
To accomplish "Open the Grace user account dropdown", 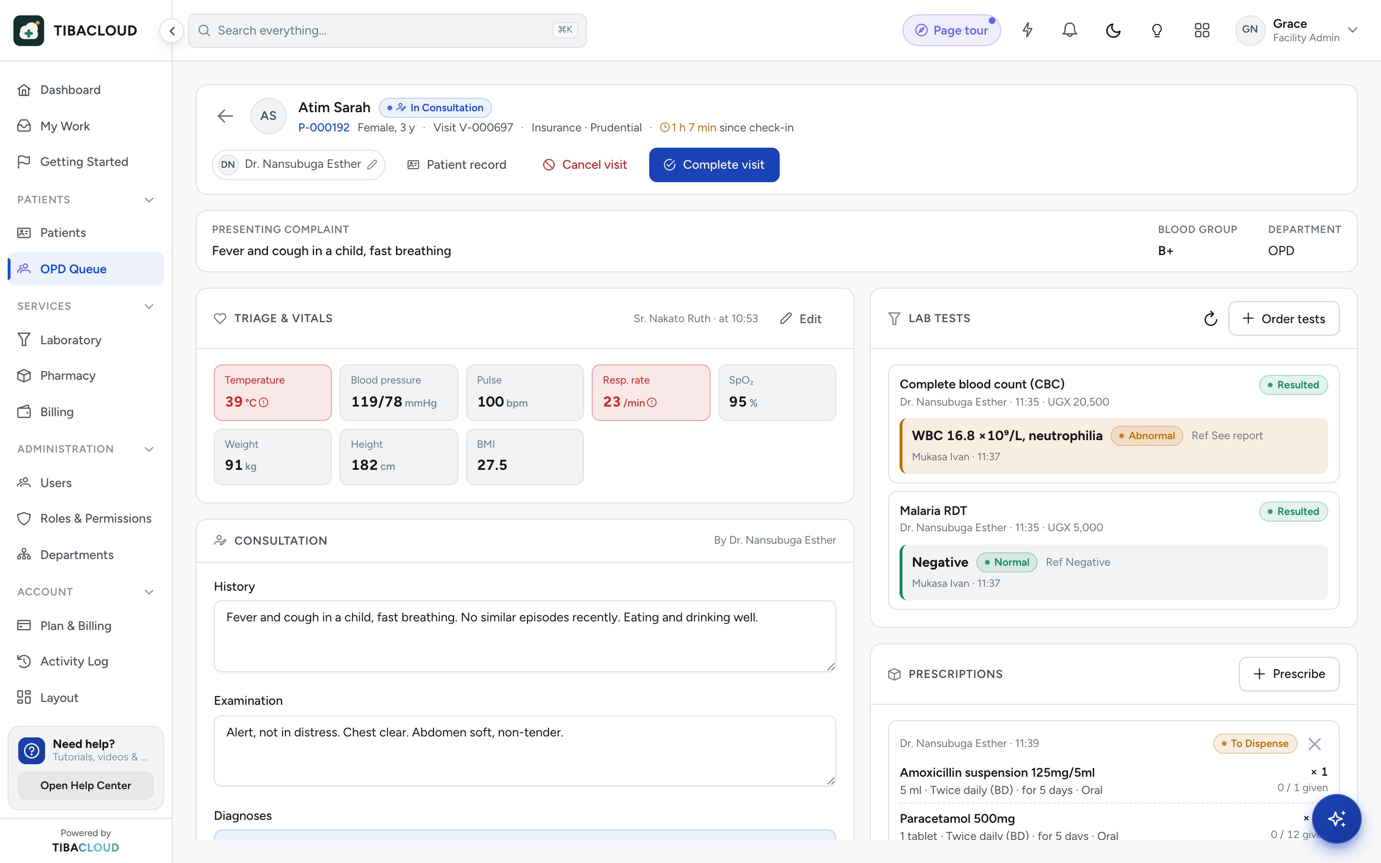I will point(1297,30).
